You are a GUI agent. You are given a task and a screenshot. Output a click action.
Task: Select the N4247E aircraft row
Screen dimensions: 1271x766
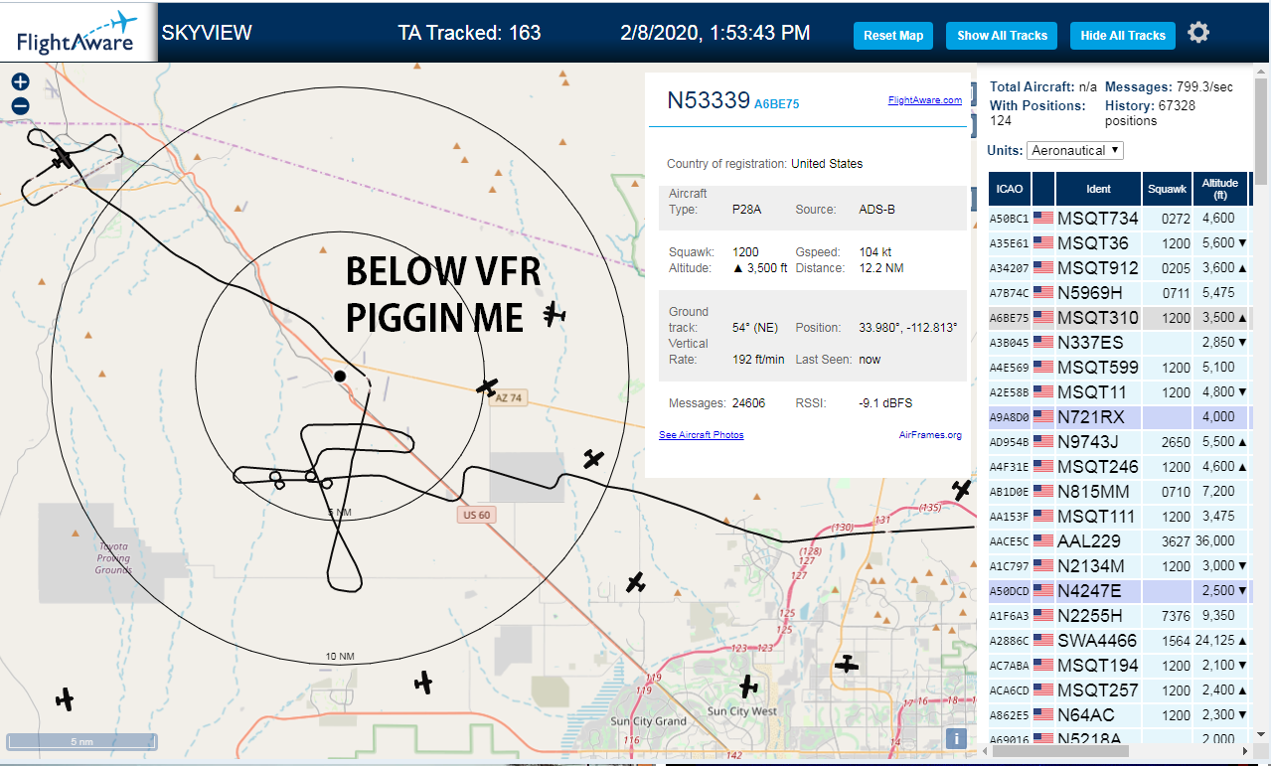coord(1119,591)
